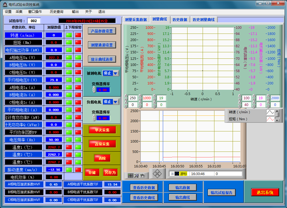Click the green alarm light in 电机输出功率 row

tap(69, 50)
